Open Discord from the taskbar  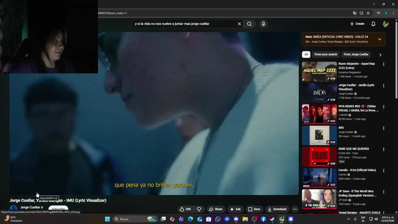pos(236,219)
